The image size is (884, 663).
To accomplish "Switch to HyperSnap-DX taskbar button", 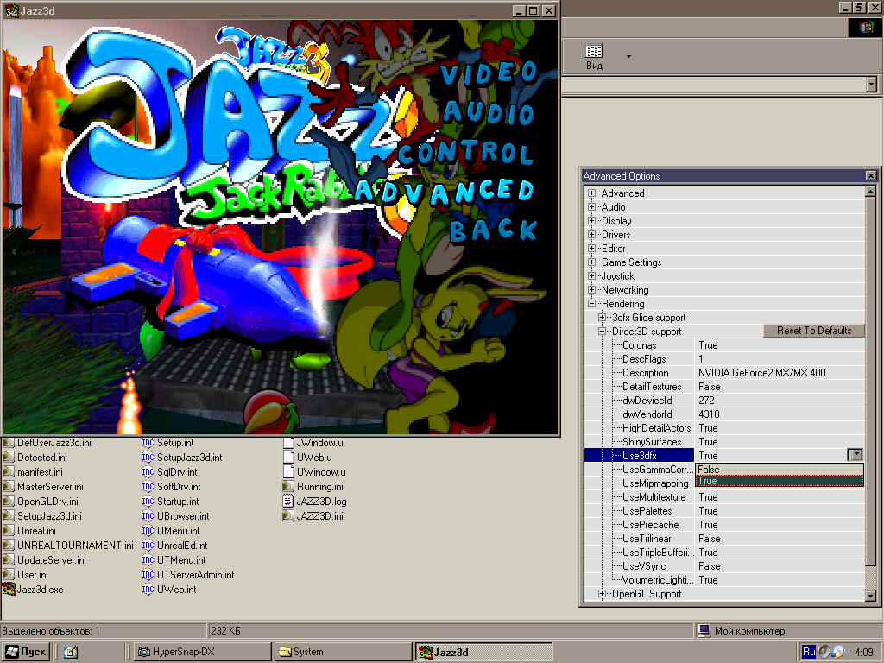I will pos(202,652).
